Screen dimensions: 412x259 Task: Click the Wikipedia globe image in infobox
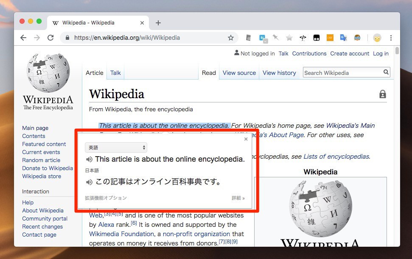pyautogui.click(x=320, y=208)
